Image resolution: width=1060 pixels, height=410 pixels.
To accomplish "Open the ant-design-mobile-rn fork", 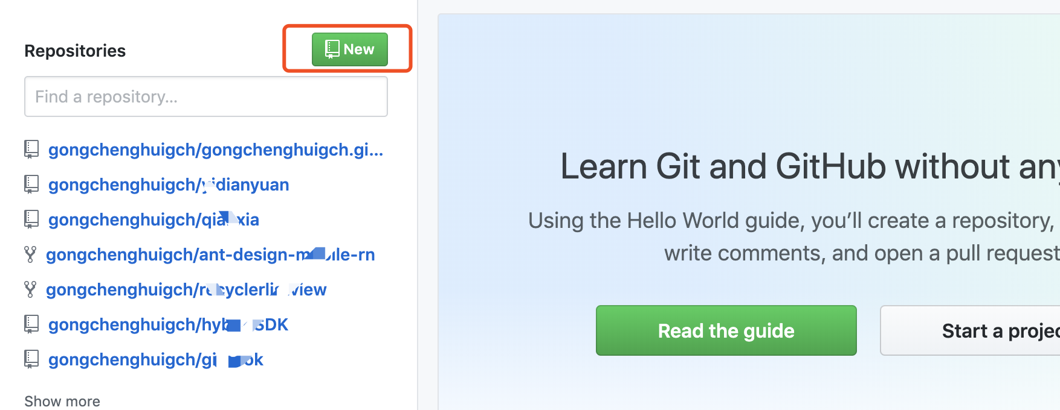I will click(x=211, y=254).
